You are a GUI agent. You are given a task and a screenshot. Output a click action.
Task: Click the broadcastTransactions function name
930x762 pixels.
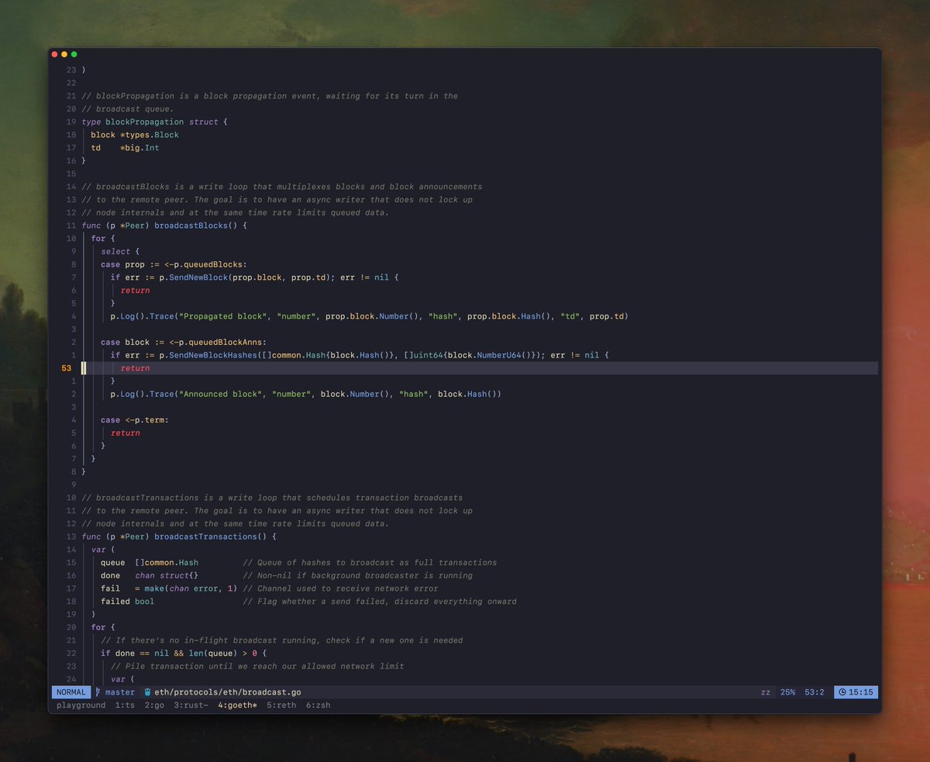click(x=201, y=536)
